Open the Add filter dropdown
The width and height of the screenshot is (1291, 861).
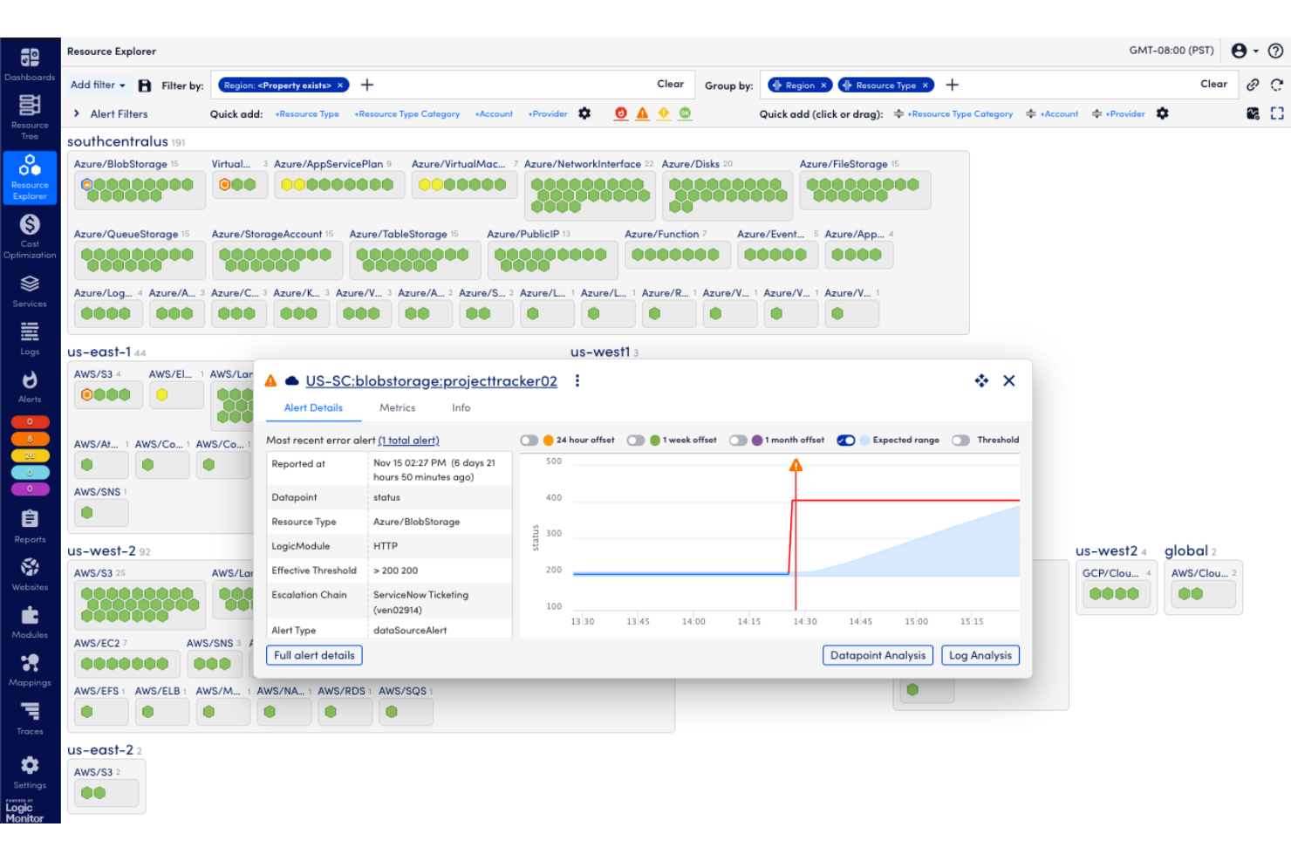coord(96,85)
